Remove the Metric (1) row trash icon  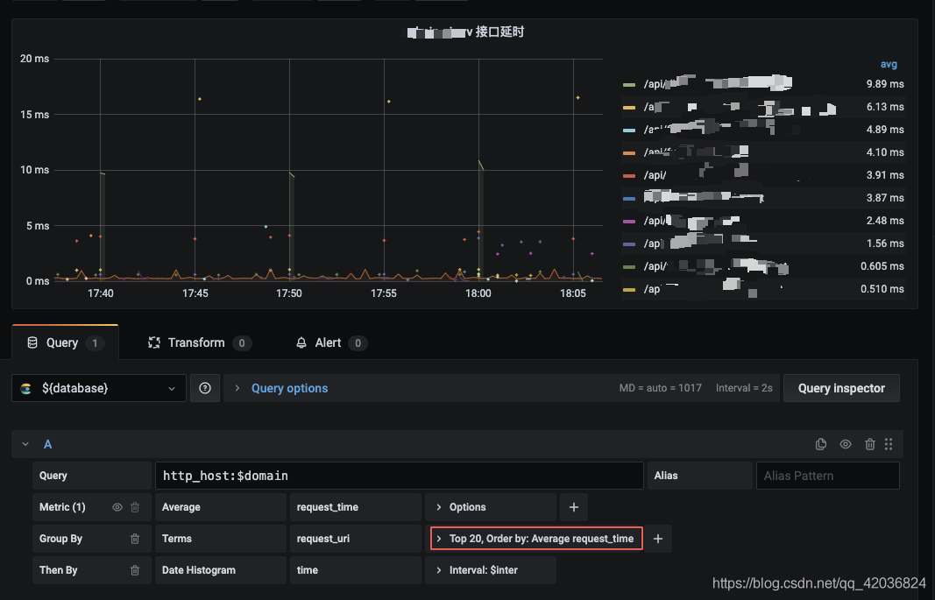tap(135, 507)
